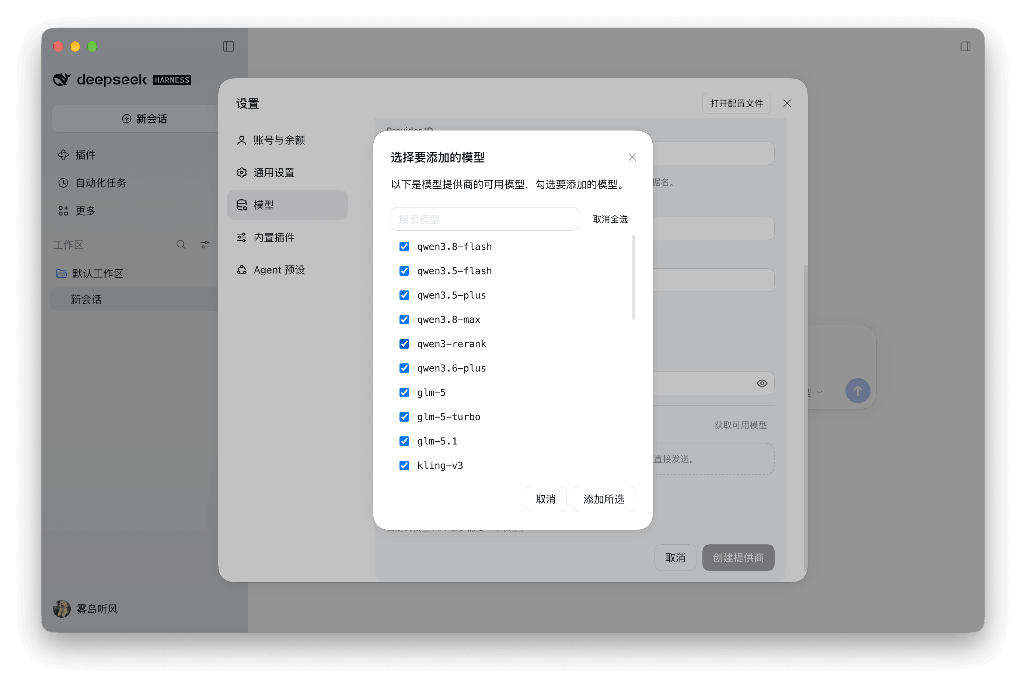Switch to Agent 预设 tab
The image size is (1026, 687).
[287, 270]
